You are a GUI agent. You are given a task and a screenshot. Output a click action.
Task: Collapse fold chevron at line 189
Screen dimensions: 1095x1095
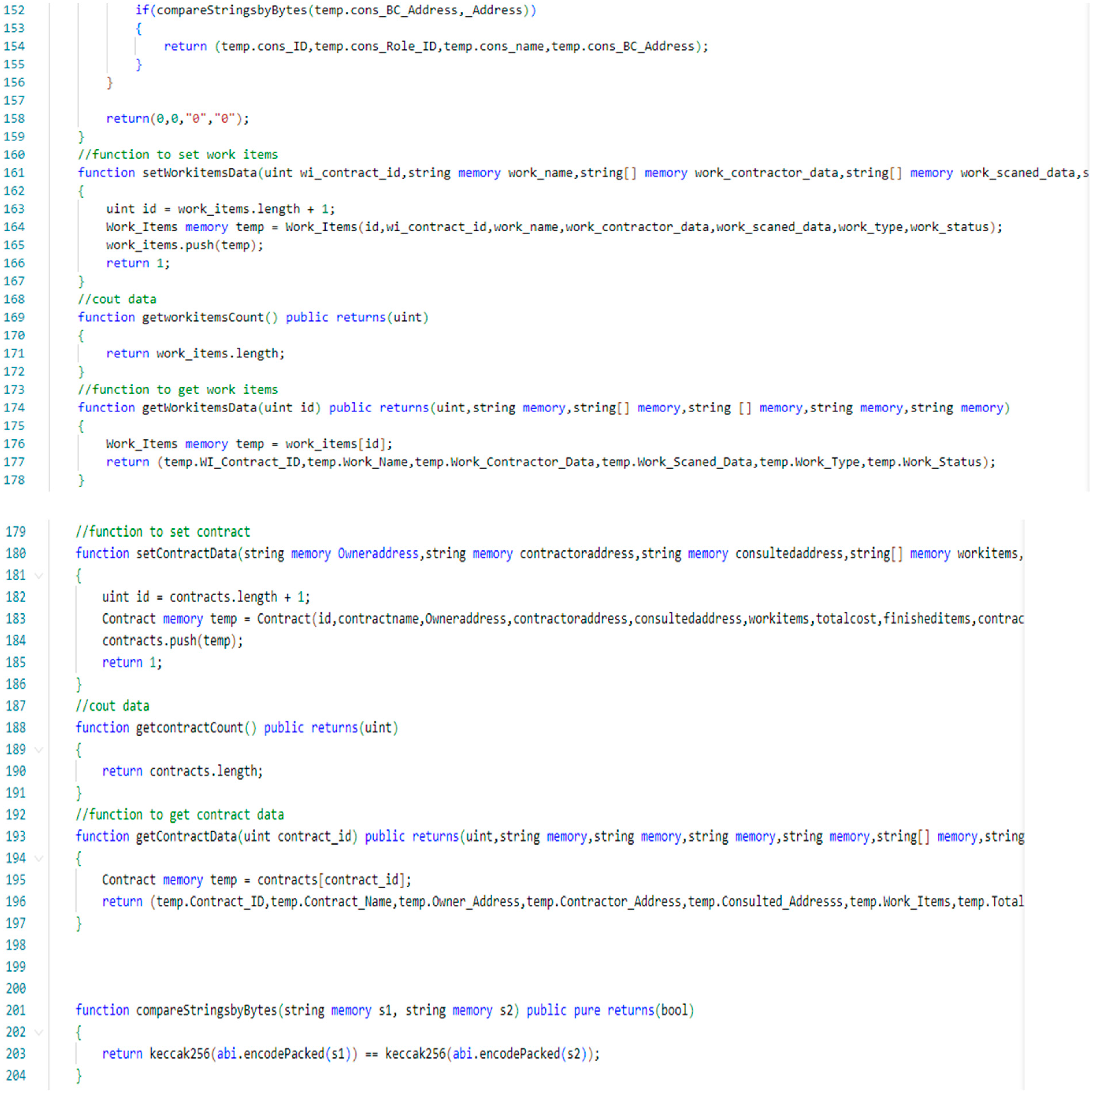[x=39, y=749]
